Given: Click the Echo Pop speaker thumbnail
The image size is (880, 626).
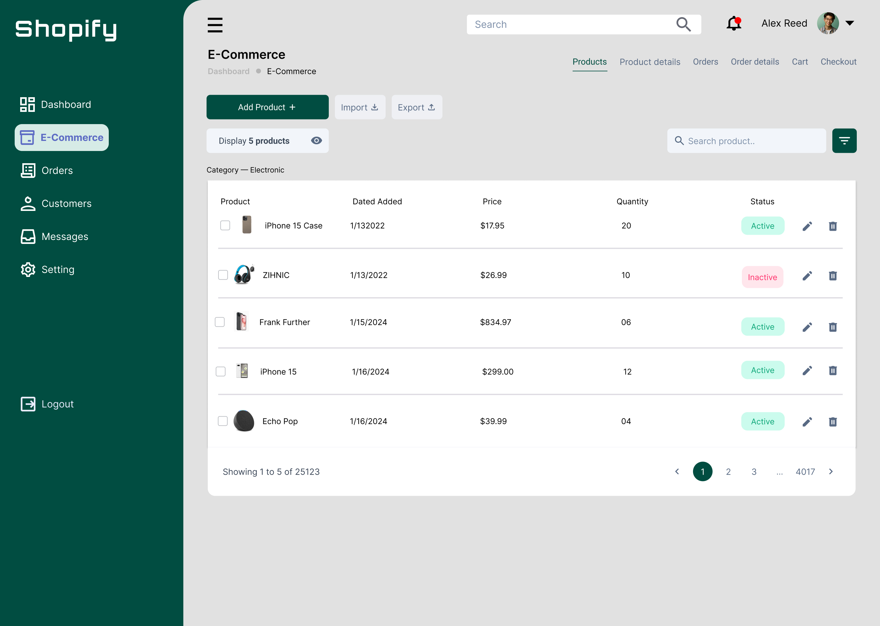Looking at the screenshot, I should point(244,421).
